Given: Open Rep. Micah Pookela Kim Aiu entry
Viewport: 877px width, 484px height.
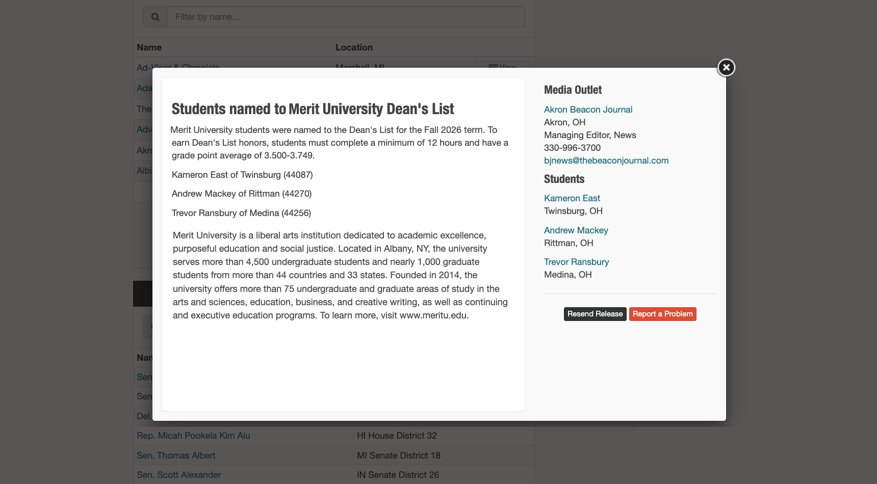Looking at the screenshot, I should 193,436.
